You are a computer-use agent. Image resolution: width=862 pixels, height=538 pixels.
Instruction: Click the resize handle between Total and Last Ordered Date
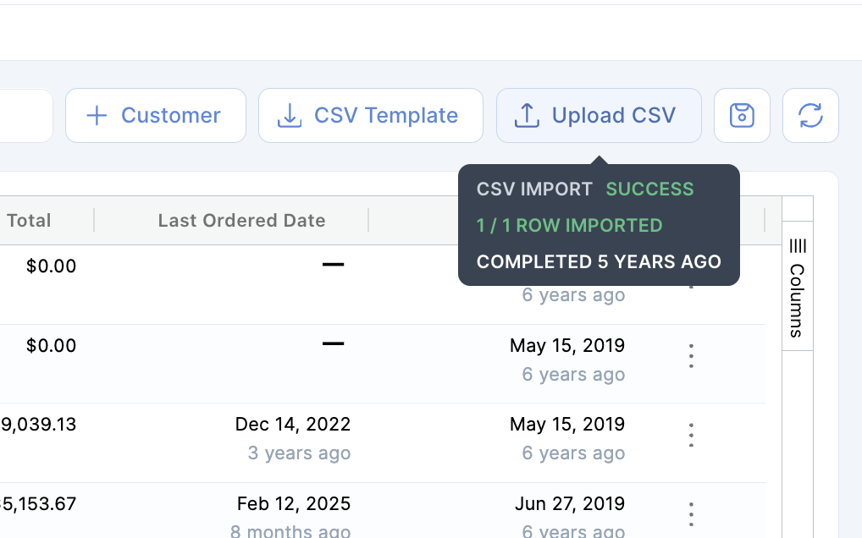click(94, 221)
